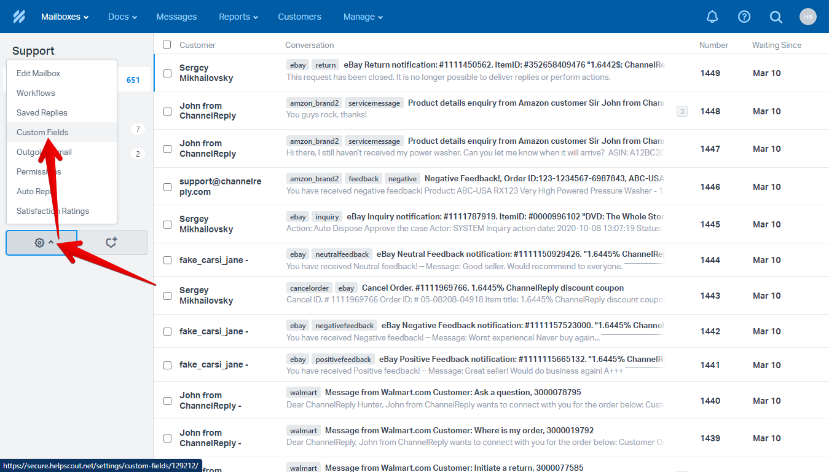Expand the Mailboxes dropdown
Viewport: 829px width, 472px height.
point(65,17)
